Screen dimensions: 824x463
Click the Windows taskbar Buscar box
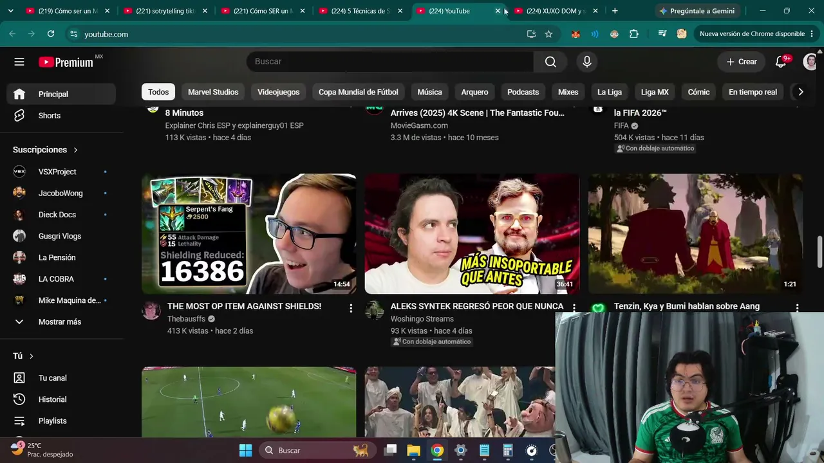click(319, 450)
